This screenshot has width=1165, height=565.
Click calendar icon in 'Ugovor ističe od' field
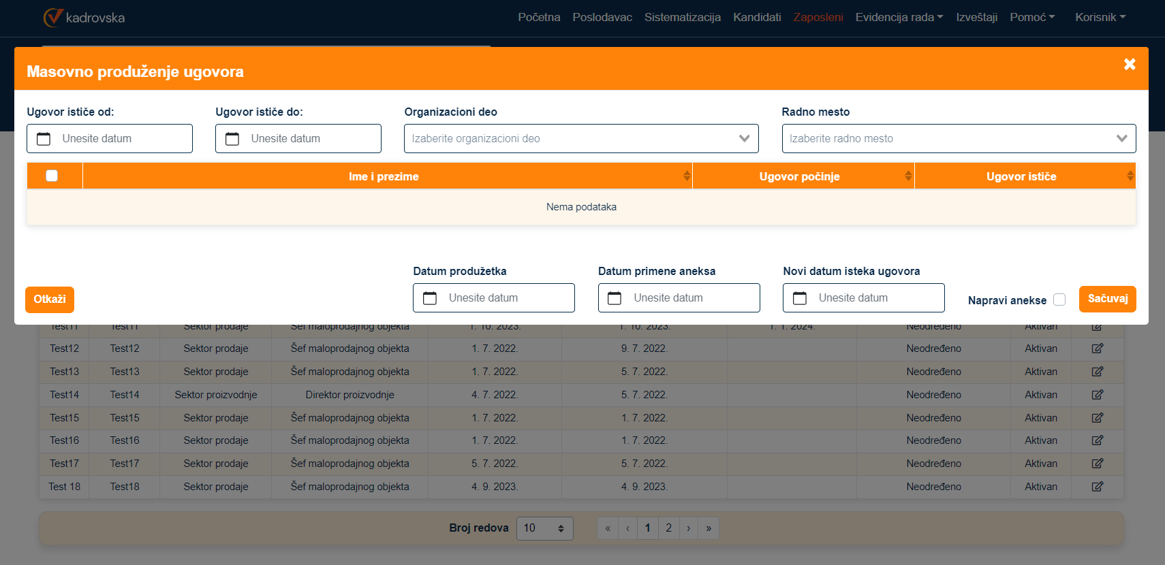[x=44, y=139]
